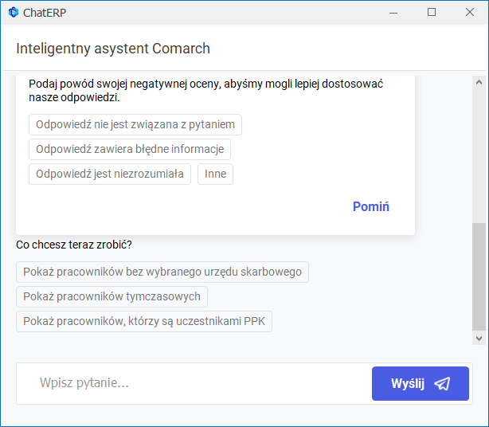Click the ChatERP logo icon in title bar
The image size is (489, 427).
pos(14,13)
